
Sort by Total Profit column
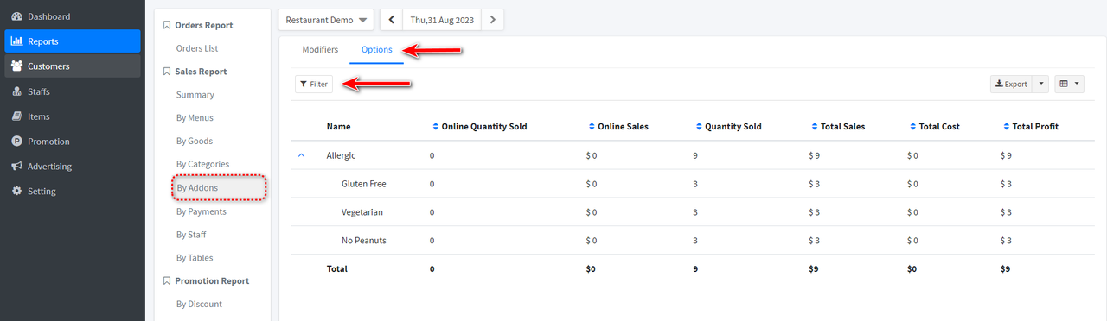pyautogui.click(x=1031, y=127)
